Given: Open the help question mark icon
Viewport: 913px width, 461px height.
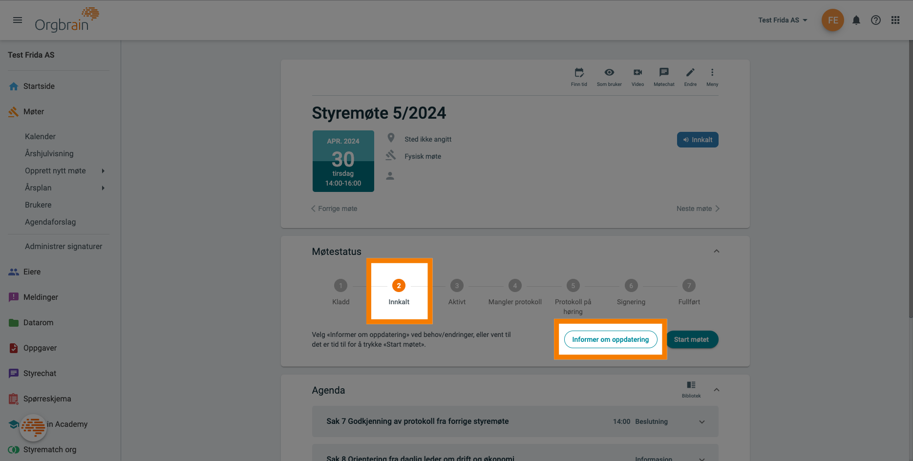Looking at the screenshot, I should coord(876,20).
